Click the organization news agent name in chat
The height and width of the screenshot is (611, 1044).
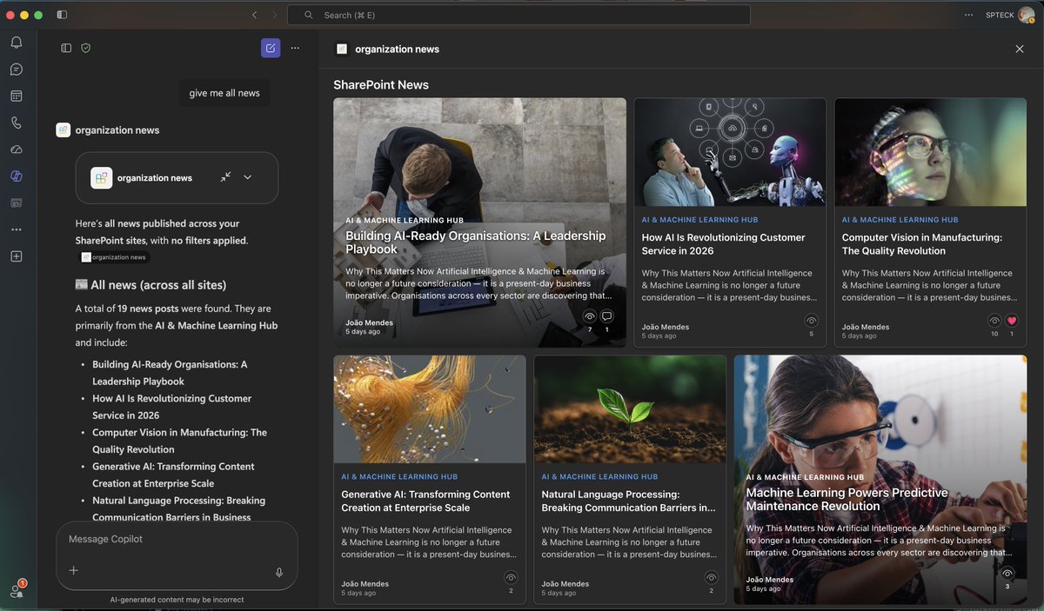(x=117, y=130)
